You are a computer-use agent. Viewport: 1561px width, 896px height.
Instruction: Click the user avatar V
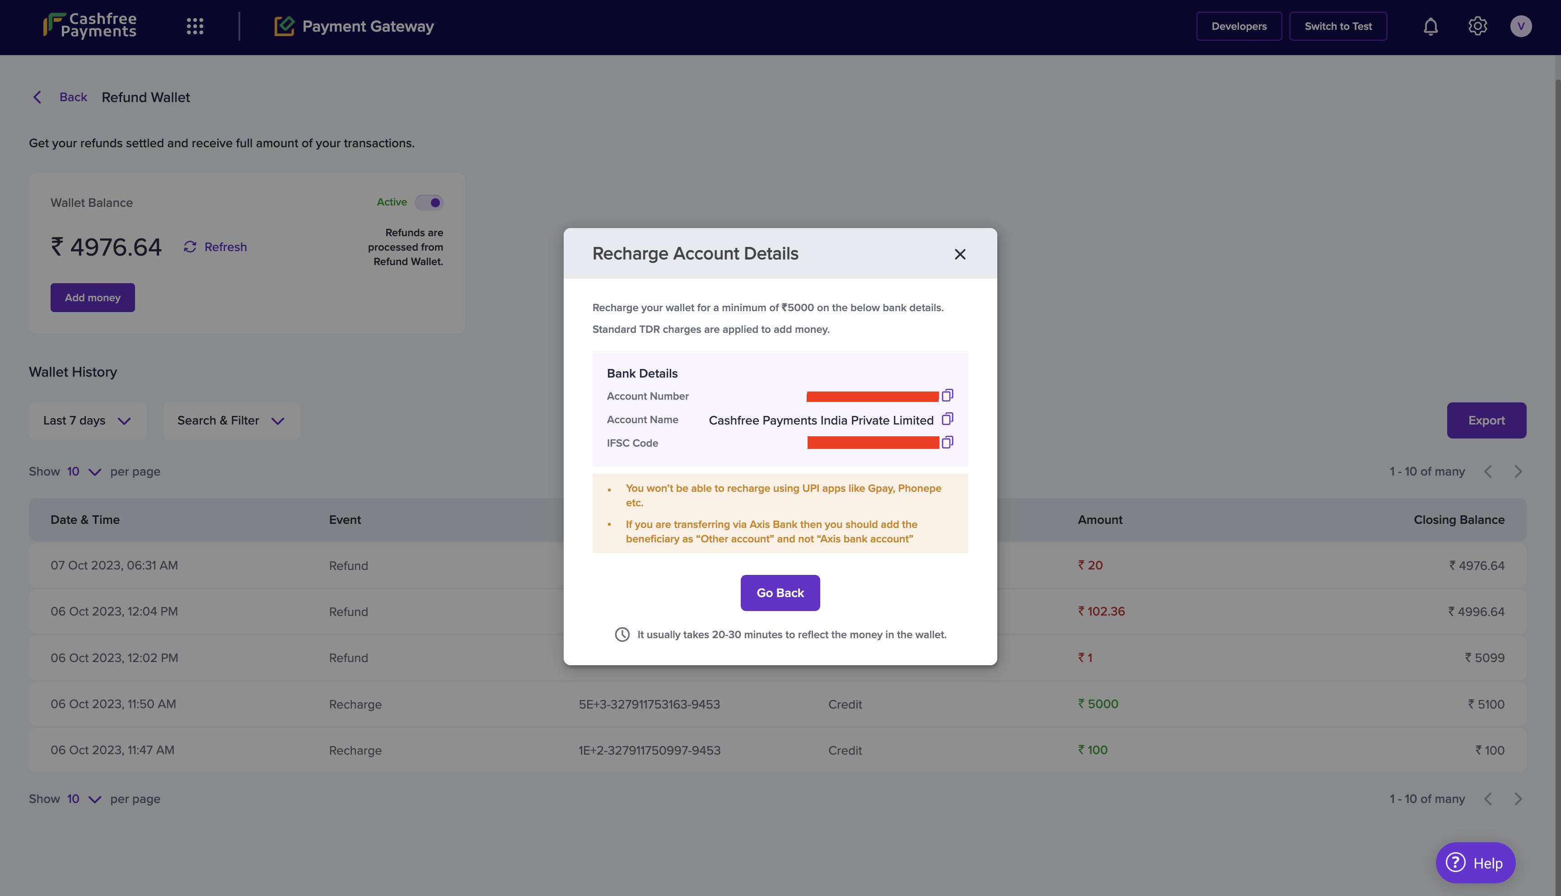point(1520,27)
